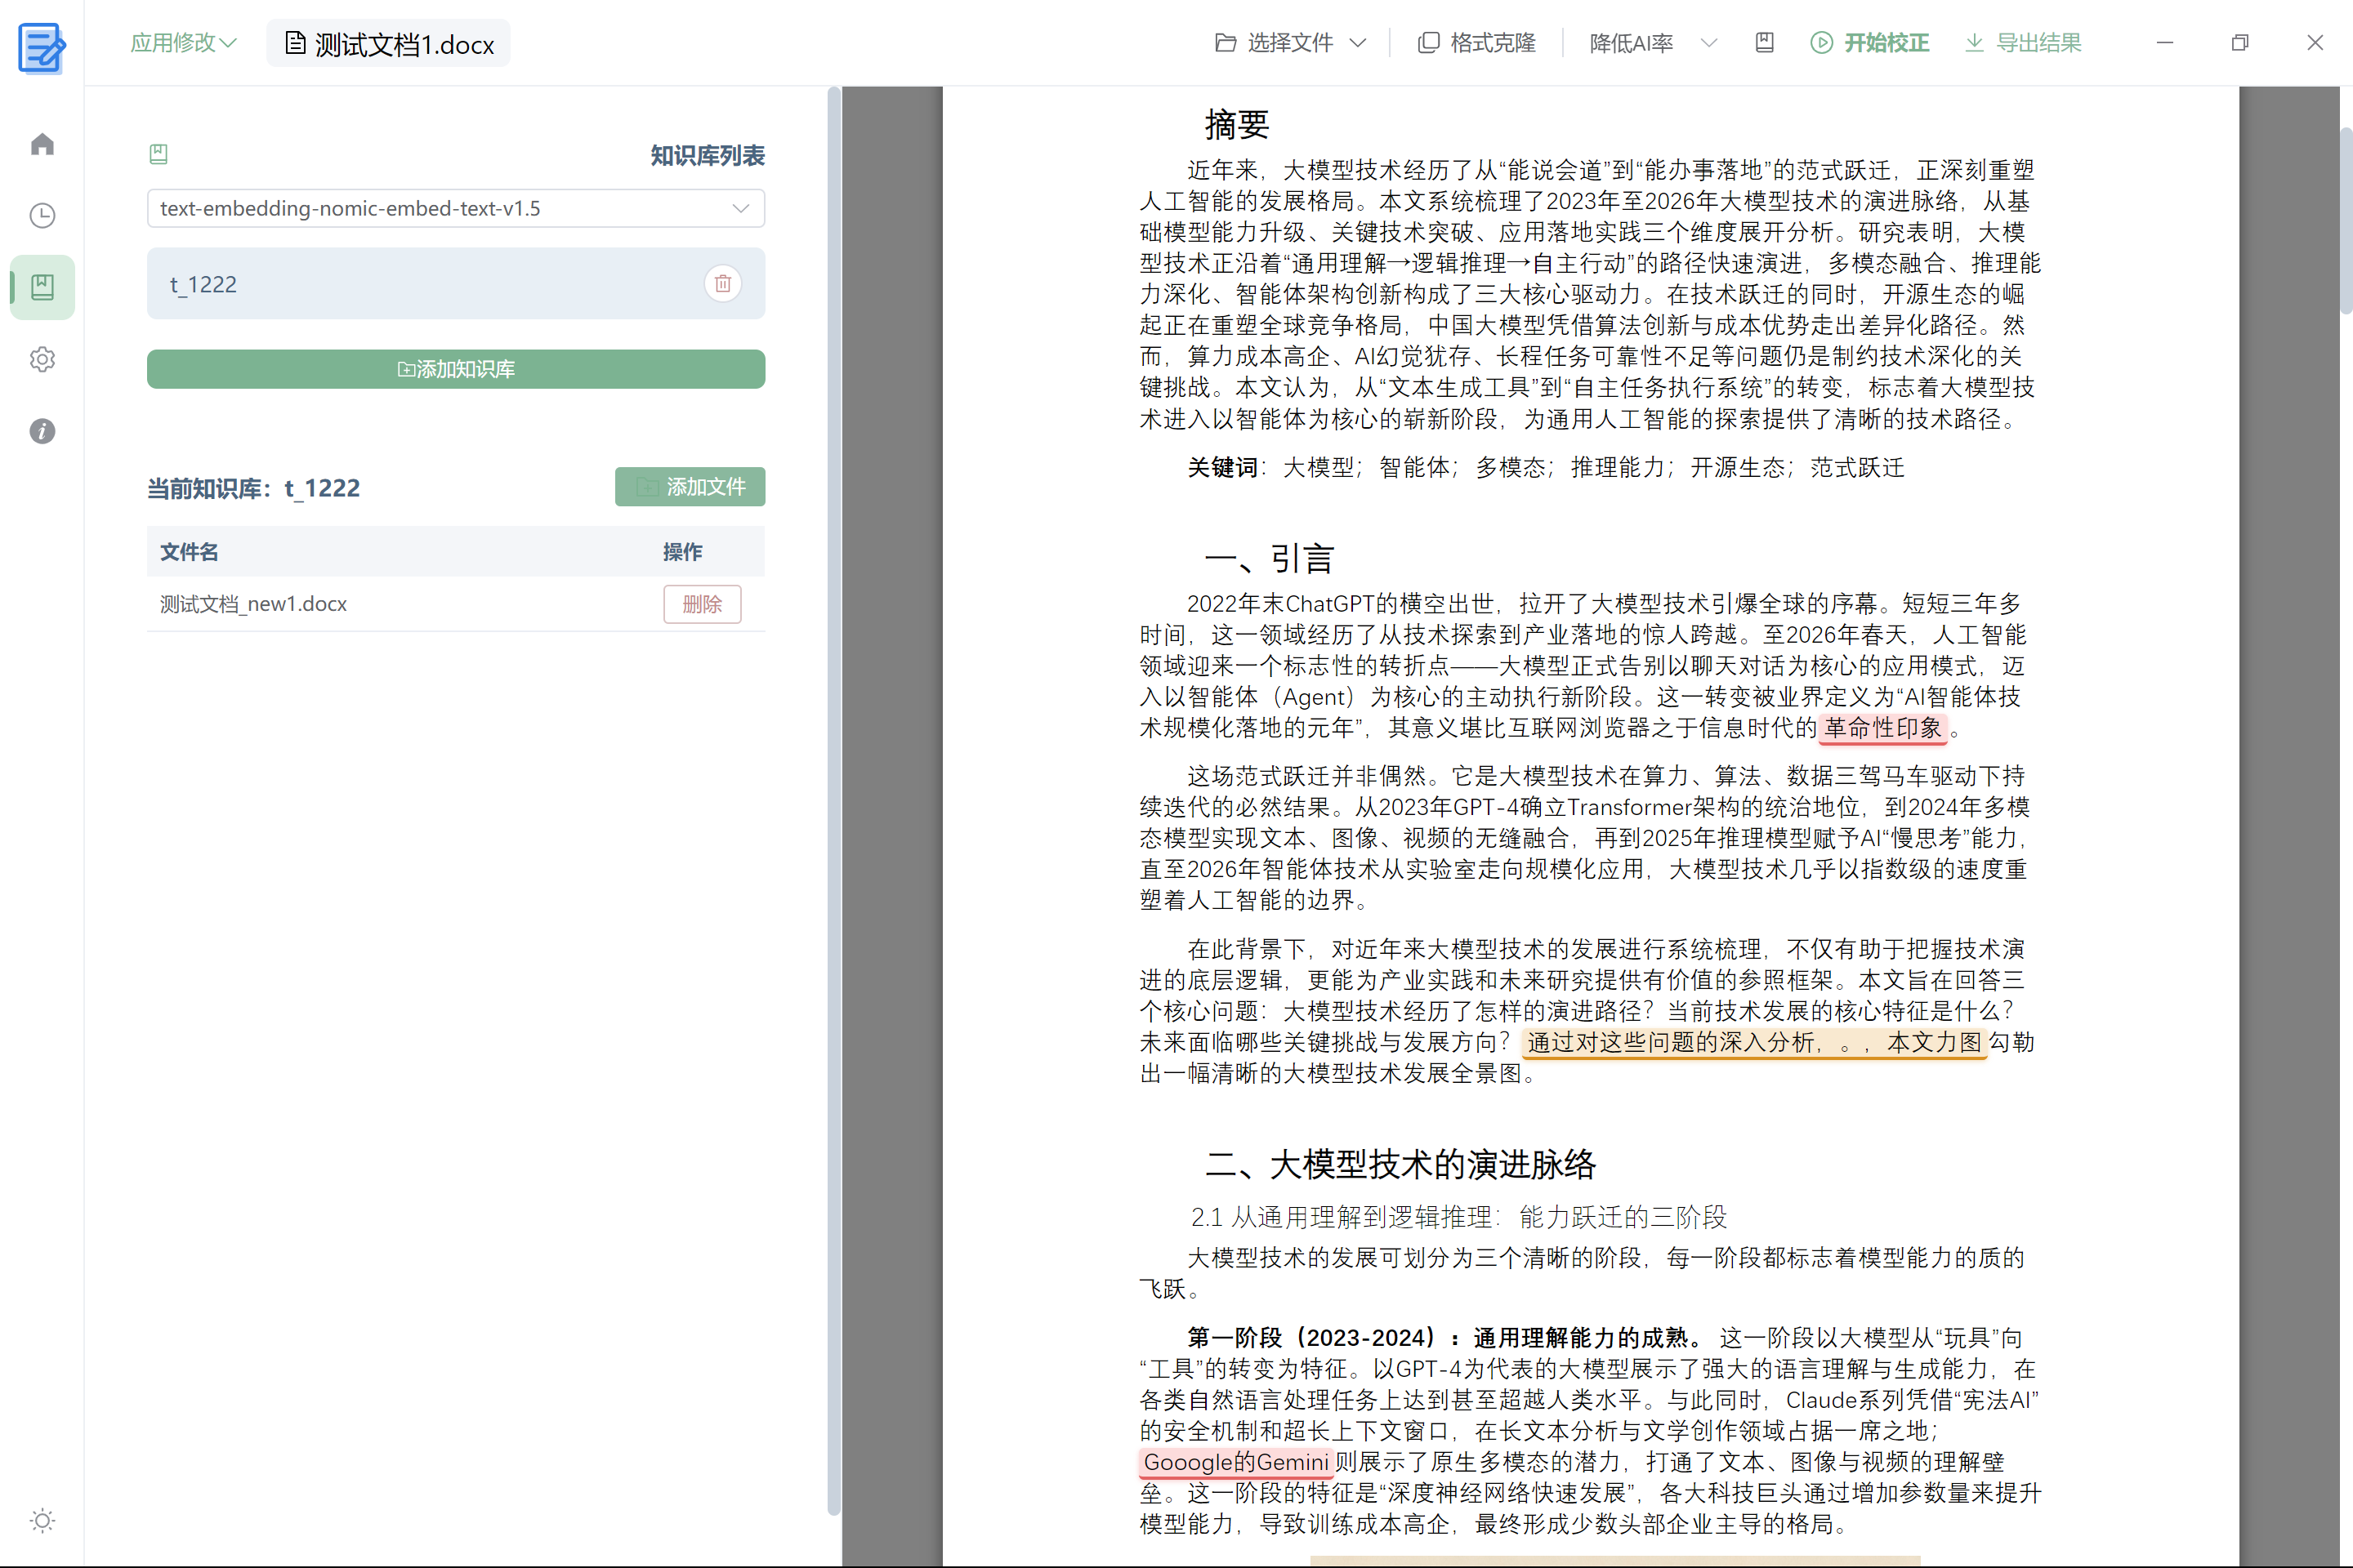Click the 知识库列表 header icon
This screenshot has height=1568, width=2353.
[x=158, y=154]
